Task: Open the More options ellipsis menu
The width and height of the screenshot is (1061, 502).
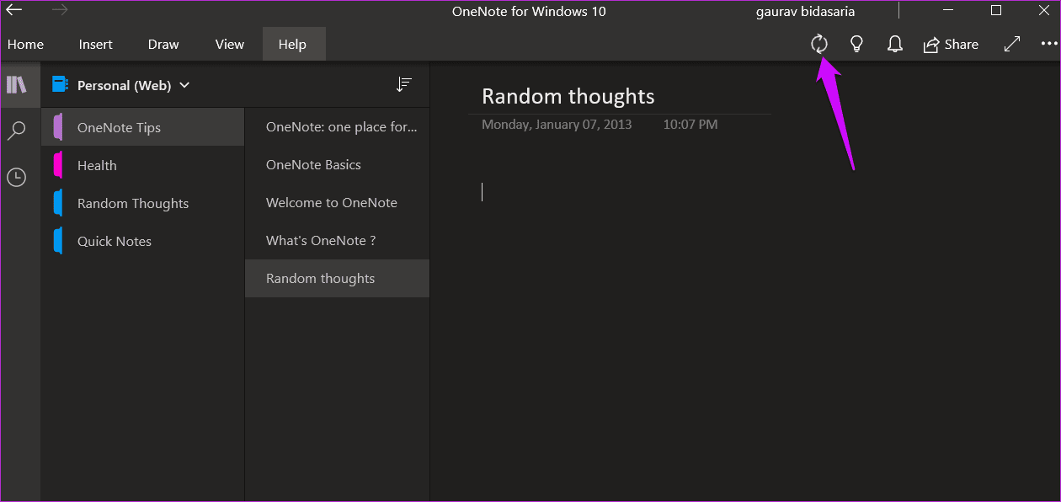Action: click(1049, 44)
